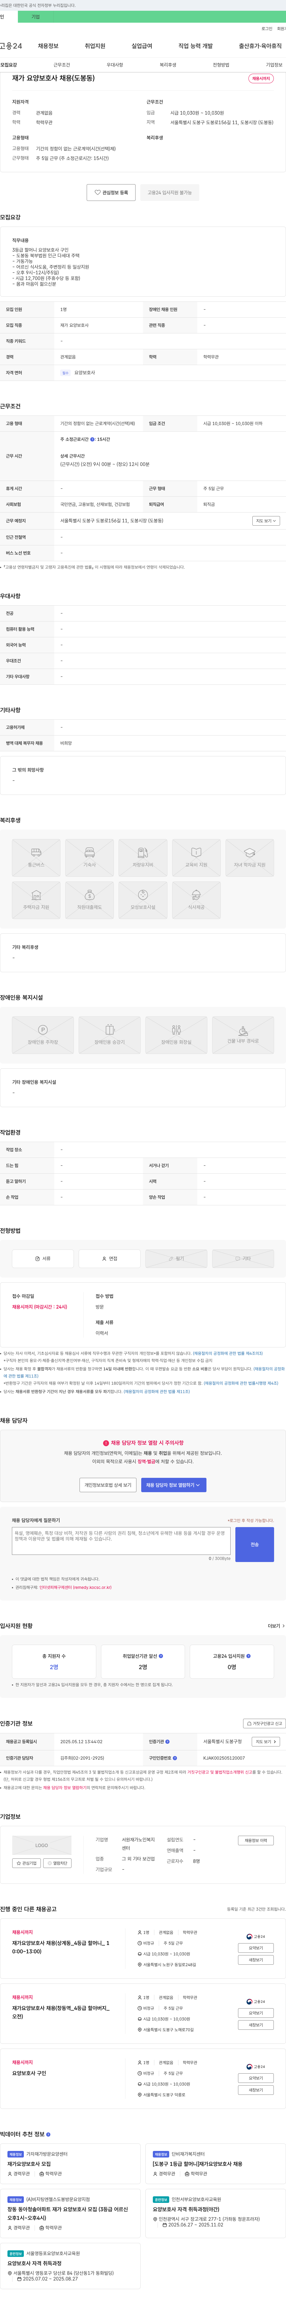Select the 직원대출제도 benefit icon
286x2316 pixels.
coord(90,900)
